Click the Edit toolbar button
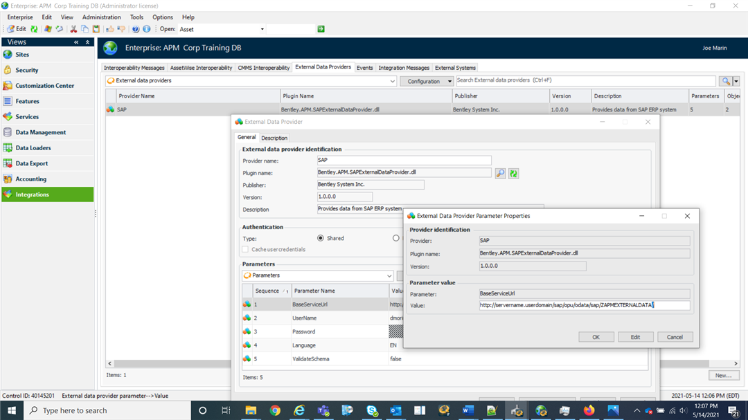This screenshot has width=748, height=420. click(17, 29)
